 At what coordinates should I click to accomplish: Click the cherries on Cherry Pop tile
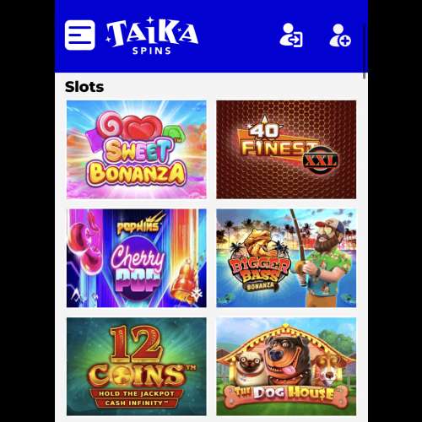(x=84, y=247)
